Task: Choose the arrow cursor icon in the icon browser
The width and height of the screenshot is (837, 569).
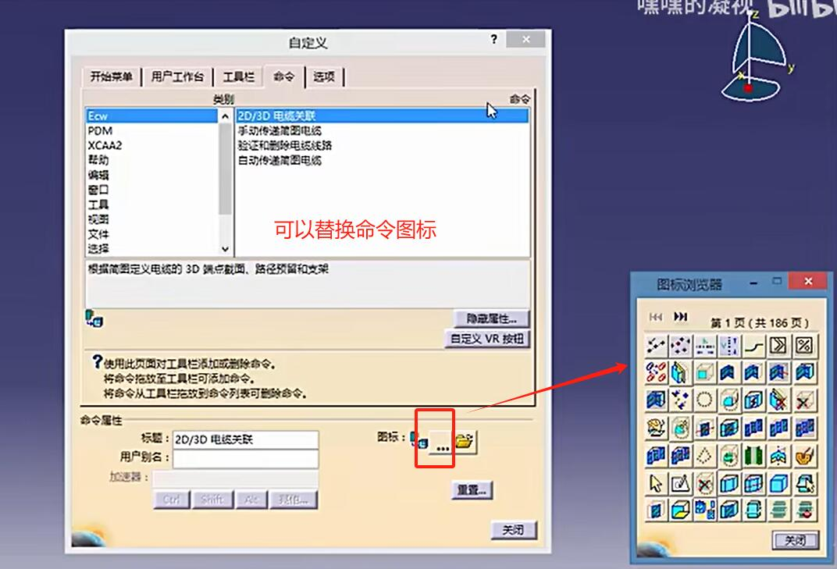Action: pyautogui.click(x=656, y=484)
